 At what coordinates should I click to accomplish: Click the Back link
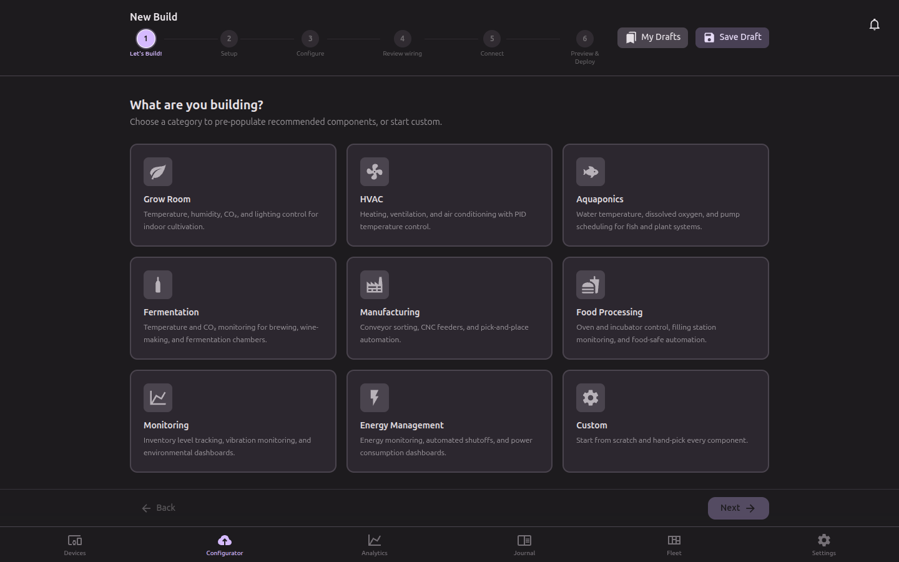click(159, 508)
